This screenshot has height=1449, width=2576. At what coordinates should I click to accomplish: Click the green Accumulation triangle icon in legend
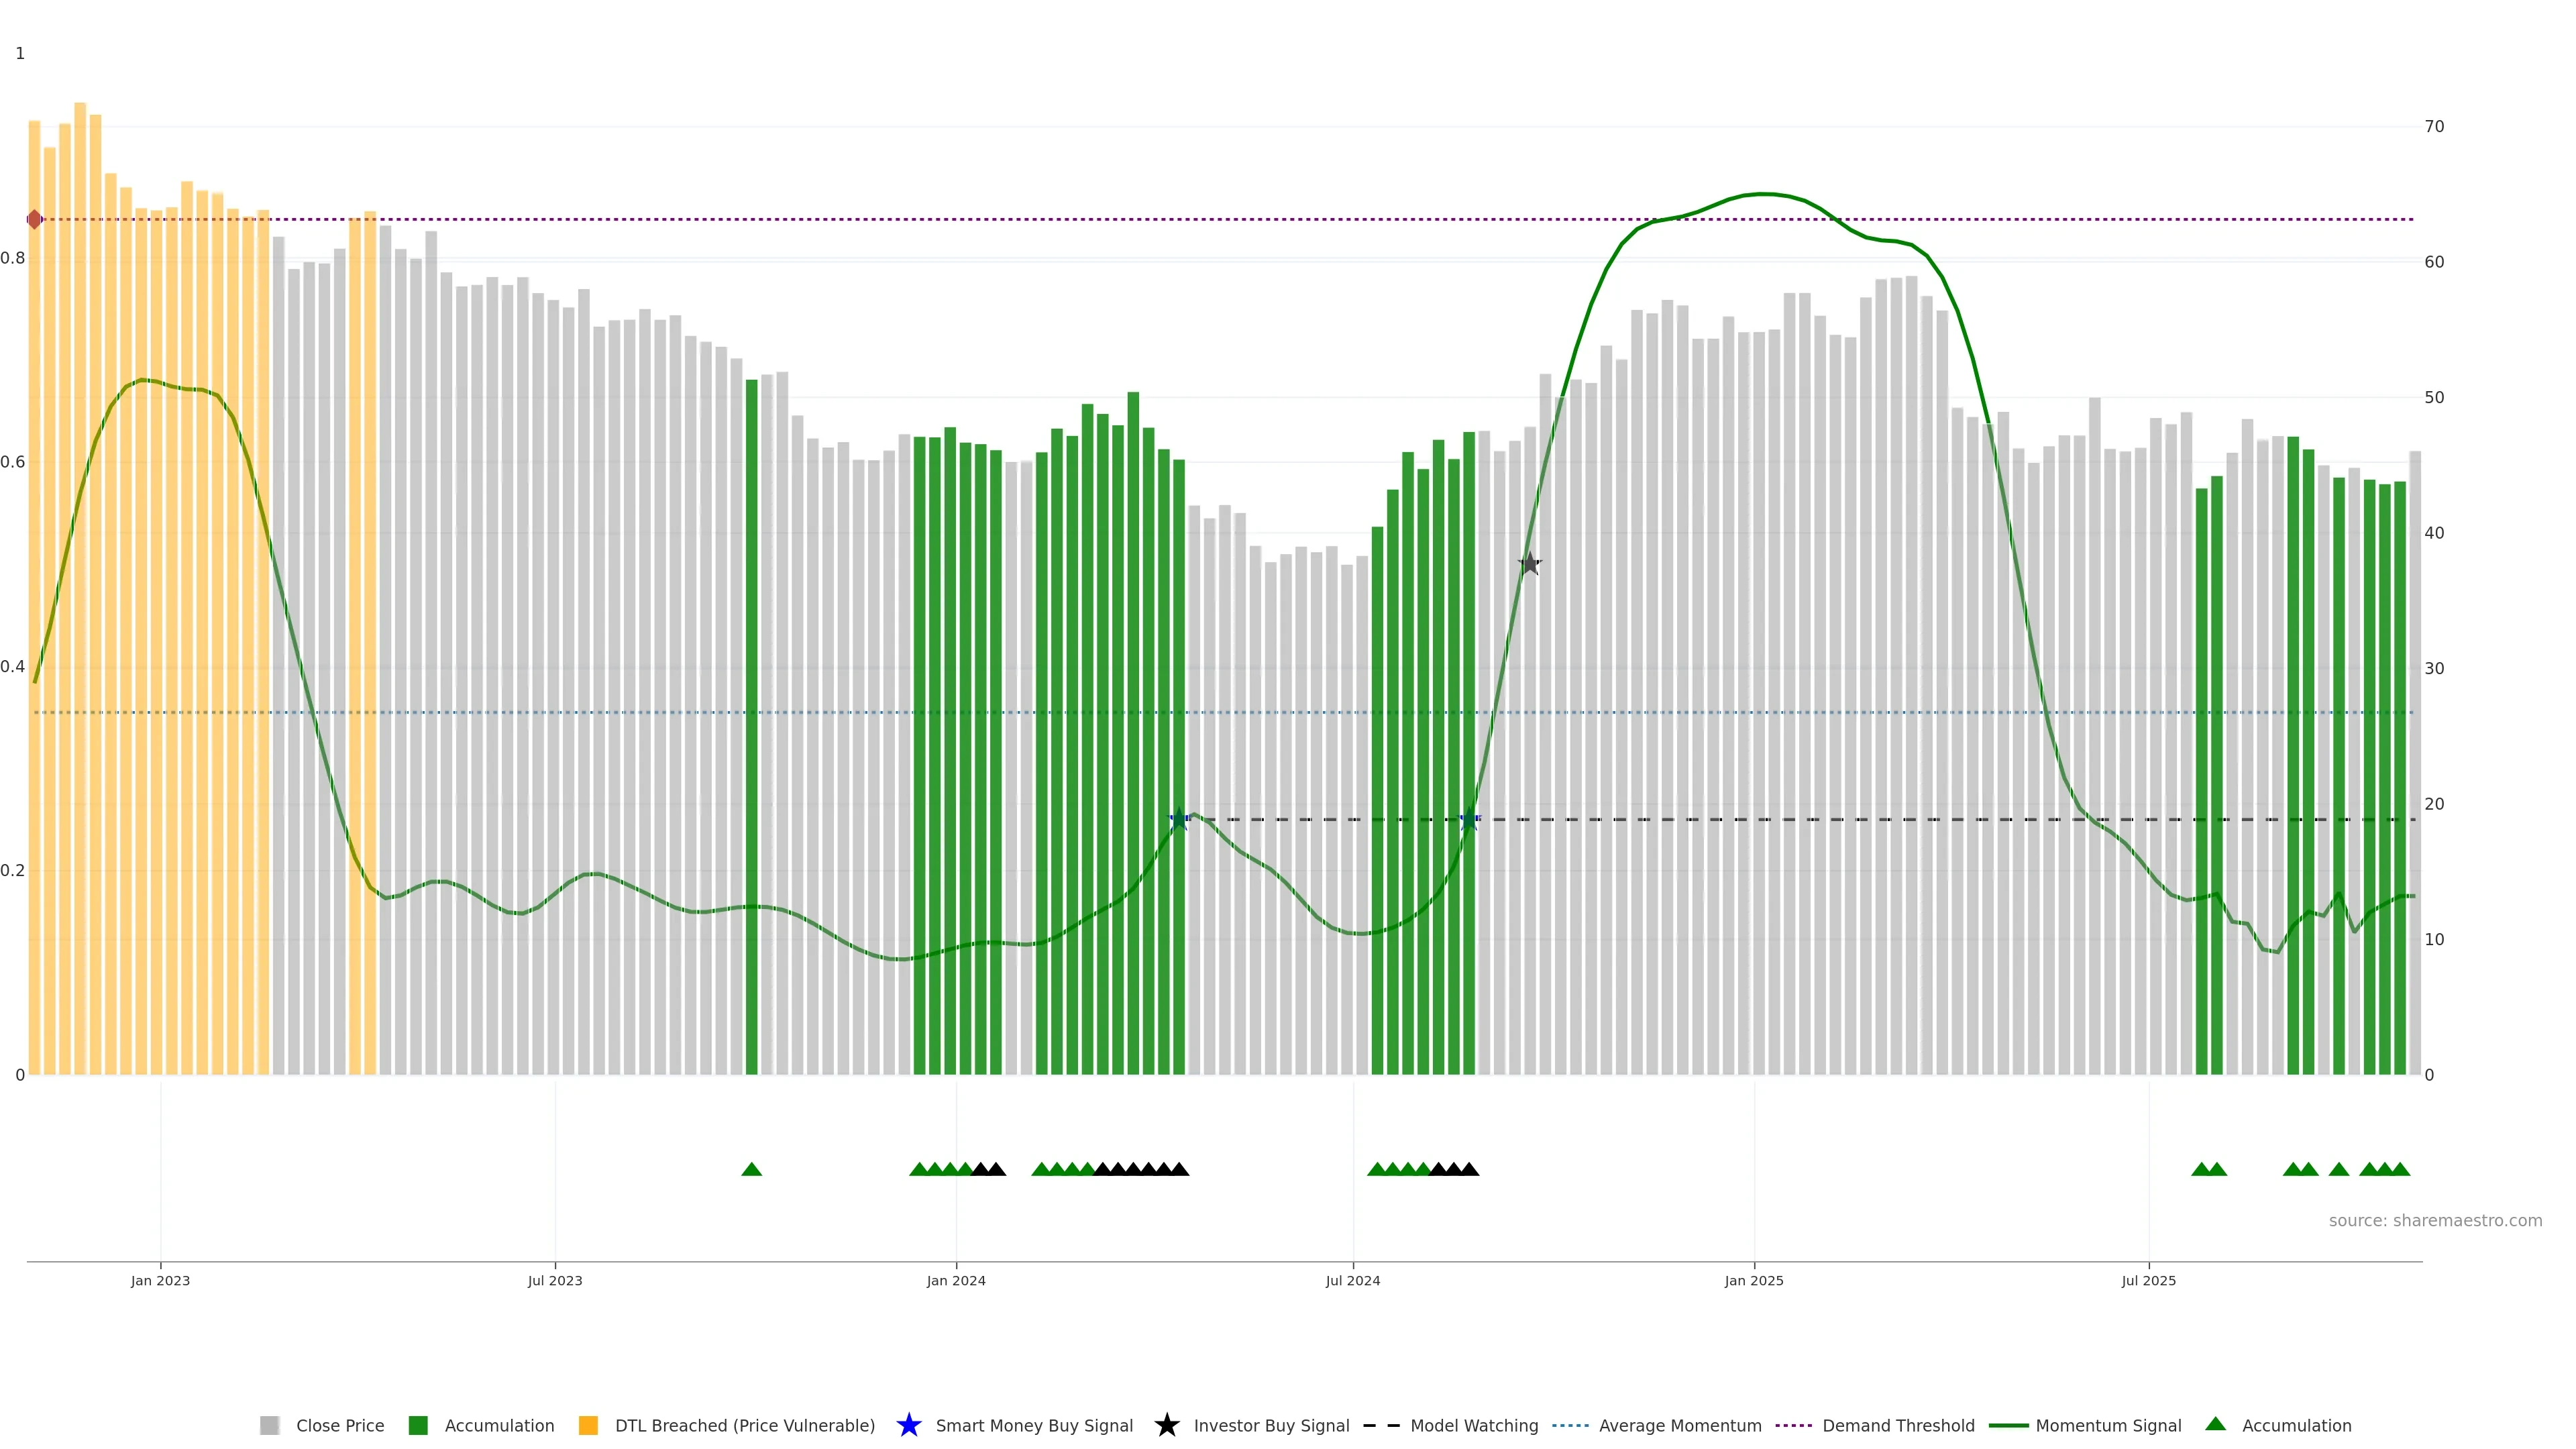2215,1424
